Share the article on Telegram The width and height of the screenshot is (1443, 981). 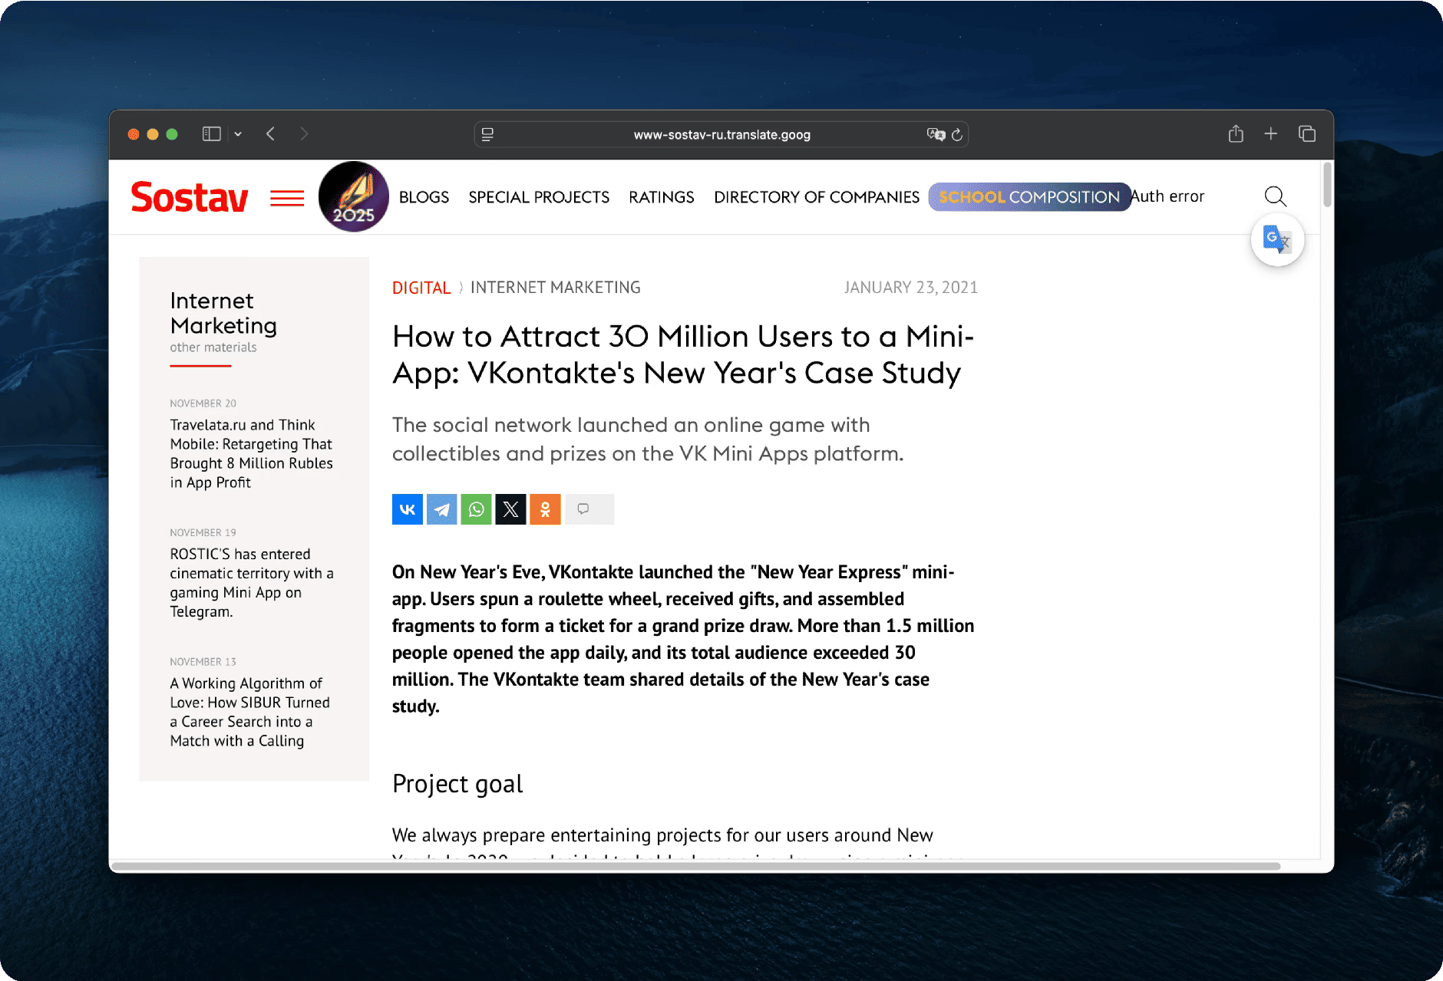[442, 509]
